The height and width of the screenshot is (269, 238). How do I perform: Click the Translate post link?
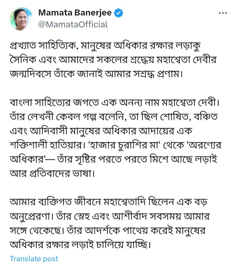[34, 259]
